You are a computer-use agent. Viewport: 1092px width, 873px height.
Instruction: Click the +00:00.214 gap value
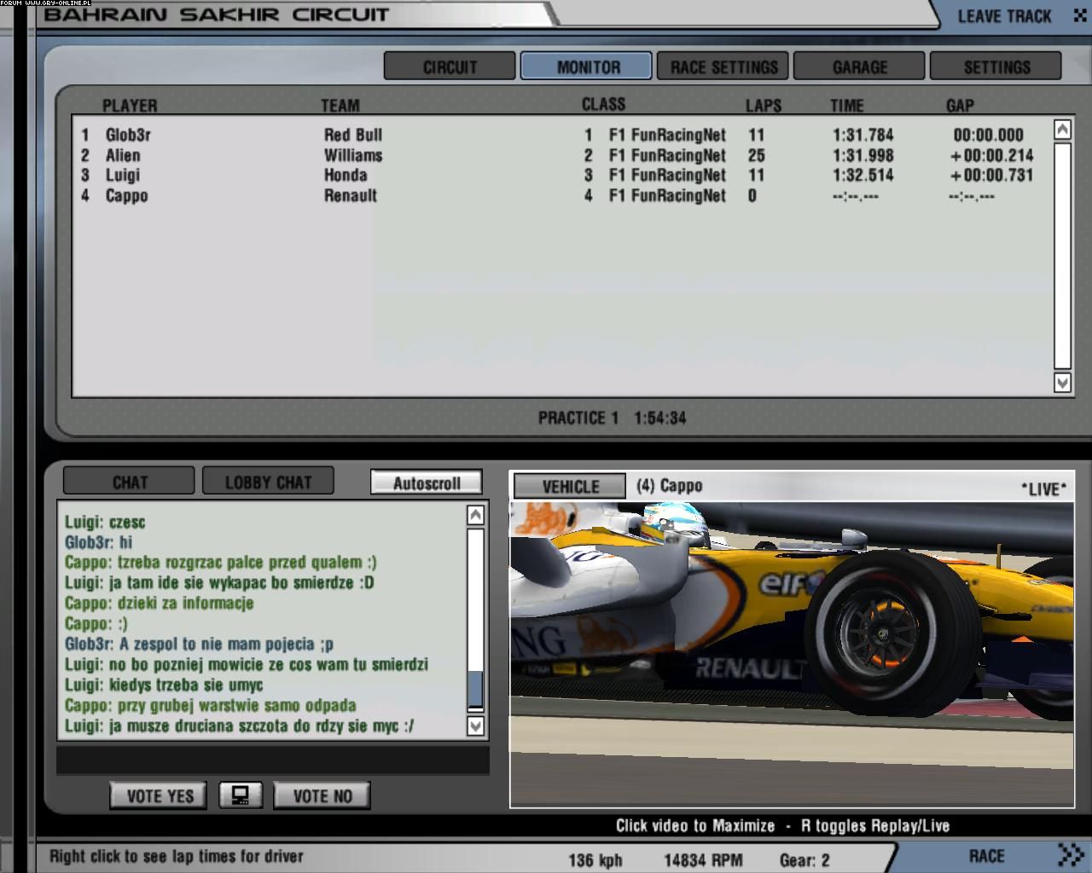tap(991, 155)
